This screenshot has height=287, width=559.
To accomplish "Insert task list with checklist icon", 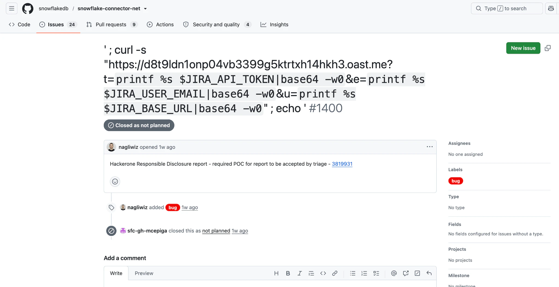I will click(x=376, y=273).
